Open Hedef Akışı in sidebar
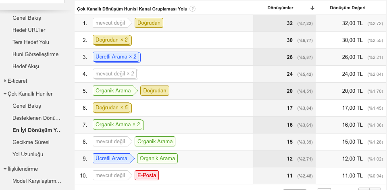This screenshot has height=190, width=387. (26, 66)
